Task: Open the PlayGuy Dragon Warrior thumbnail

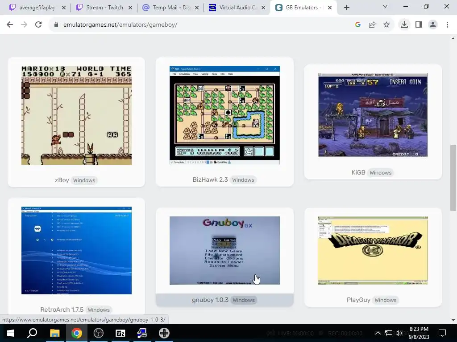Action: tap(373, 250)
